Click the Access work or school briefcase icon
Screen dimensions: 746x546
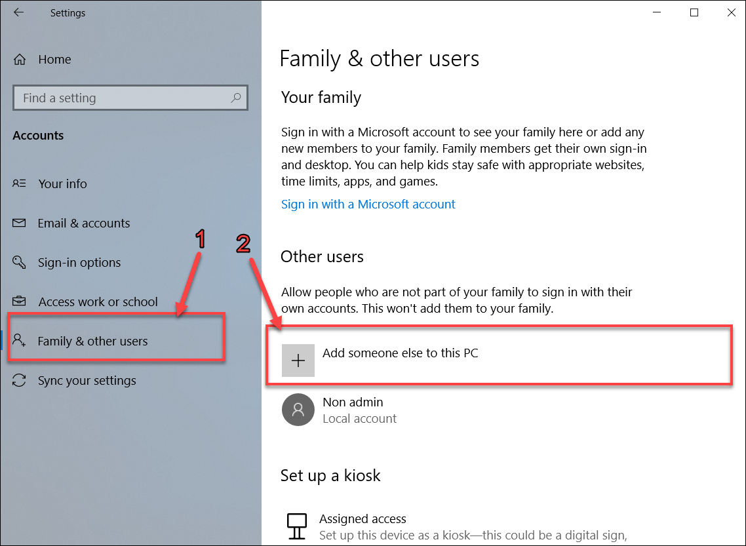point(20,302)
